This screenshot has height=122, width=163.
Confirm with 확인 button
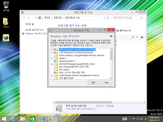point(93,83)
